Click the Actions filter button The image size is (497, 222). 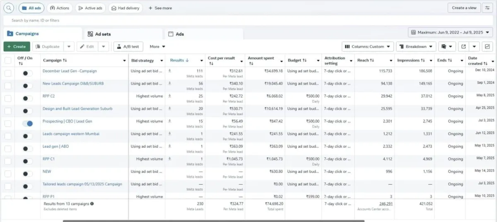(x=60, y=8)
